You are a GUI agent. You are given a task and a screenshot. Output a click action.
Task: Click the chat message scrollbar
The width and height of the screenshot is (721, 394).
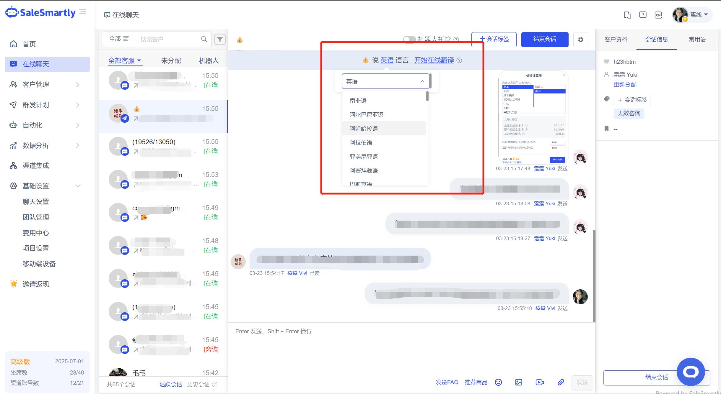pyautogui.click(x=594, y=276)
